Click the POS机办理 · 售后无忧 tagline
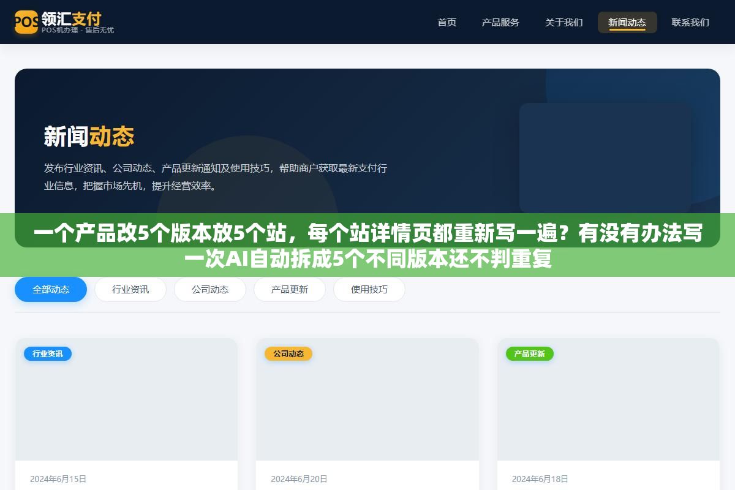735x490 pixels. click(x=78, y=30)
